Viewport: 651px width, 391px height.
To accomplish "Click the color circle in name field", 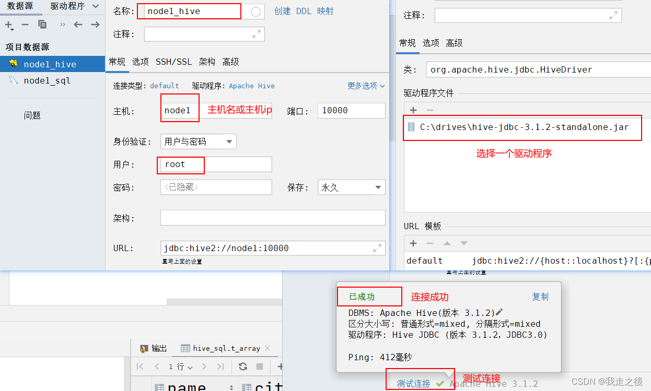I will click(x=255, y=11).
